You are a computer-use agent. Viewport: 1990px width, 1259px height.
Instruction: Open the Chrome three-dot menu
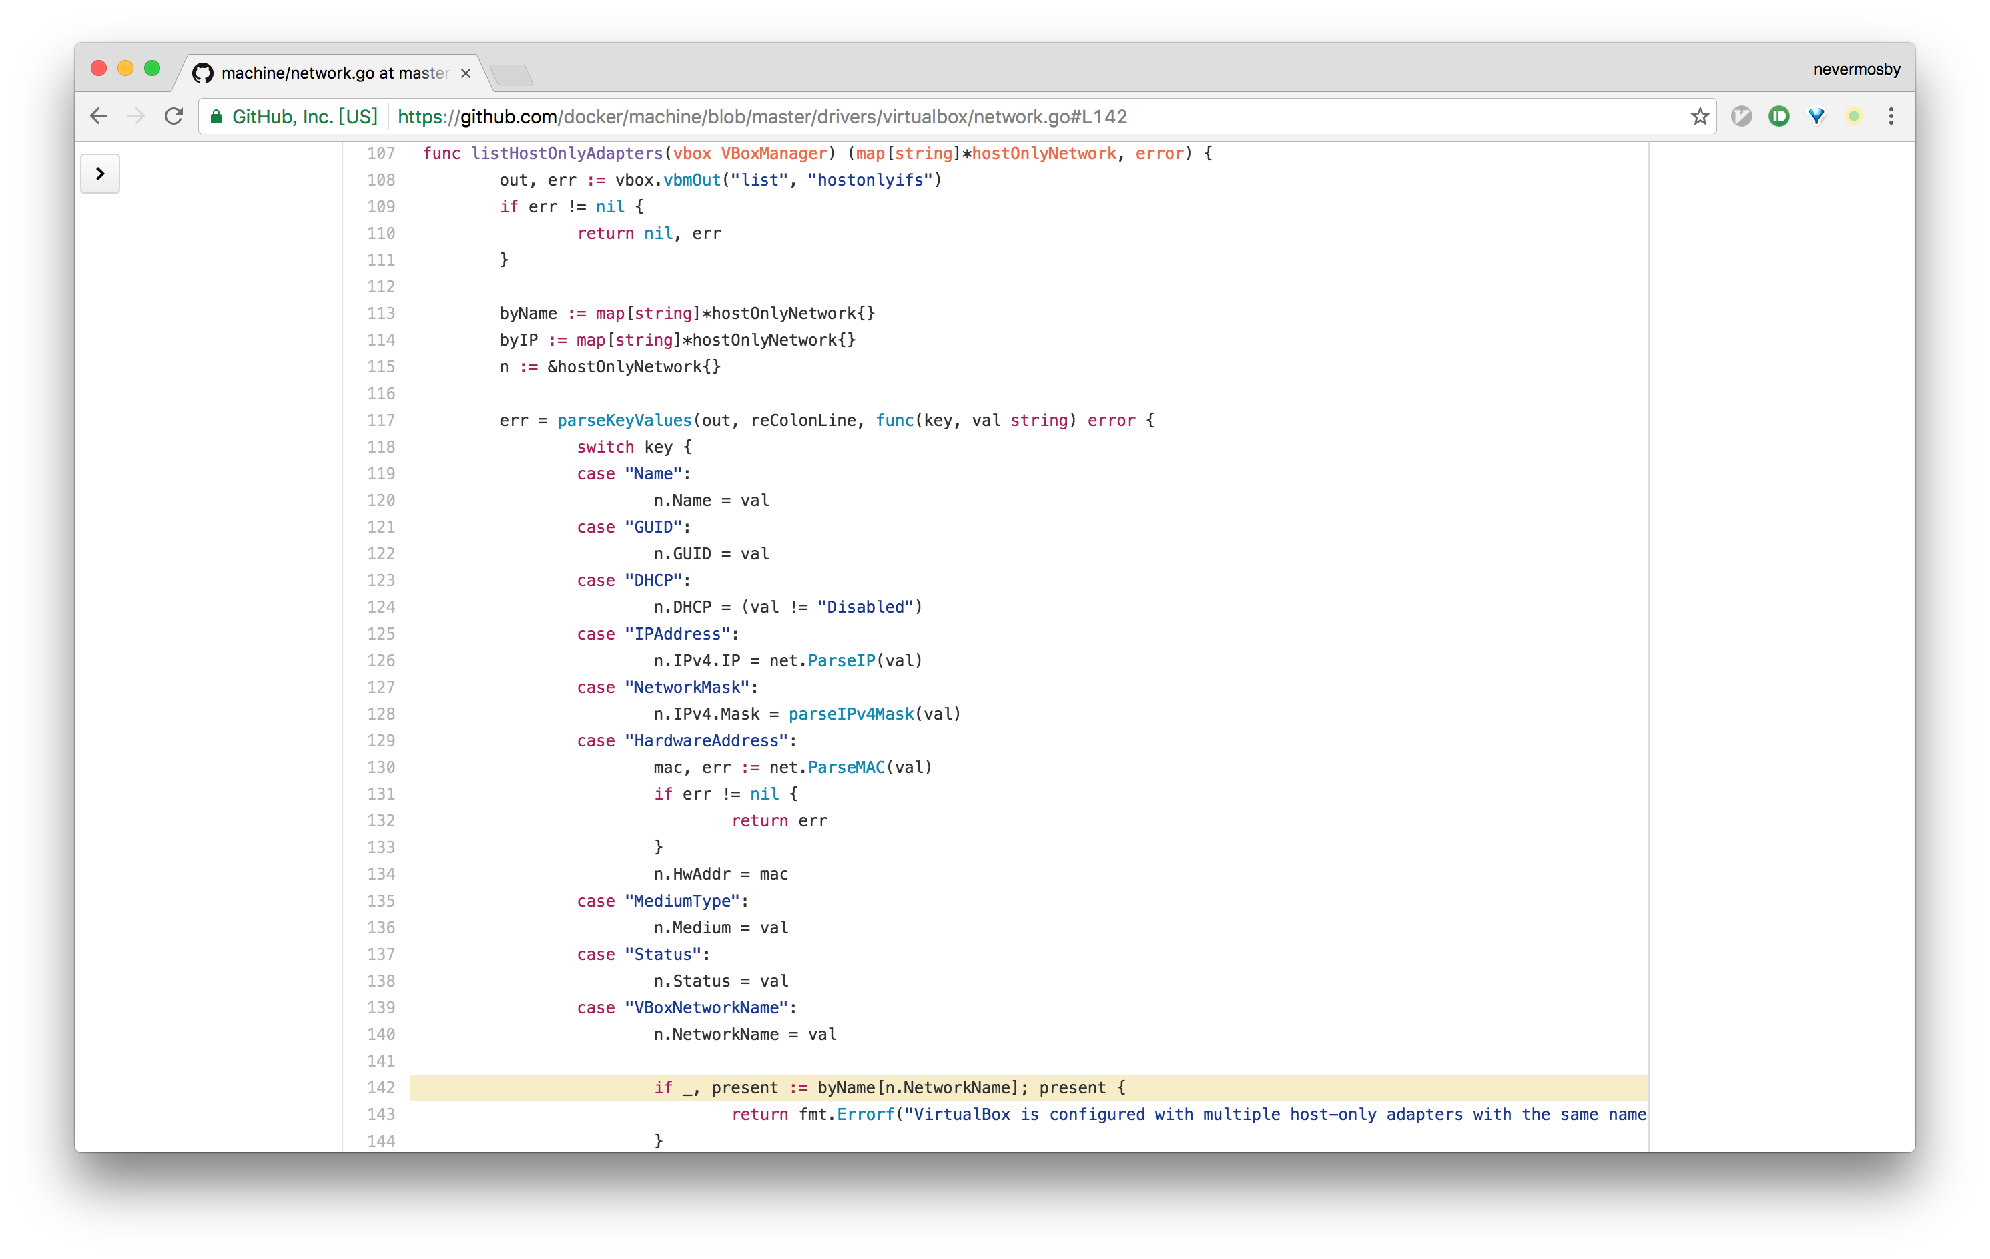pyautogui.click(x=1891, y=117)
